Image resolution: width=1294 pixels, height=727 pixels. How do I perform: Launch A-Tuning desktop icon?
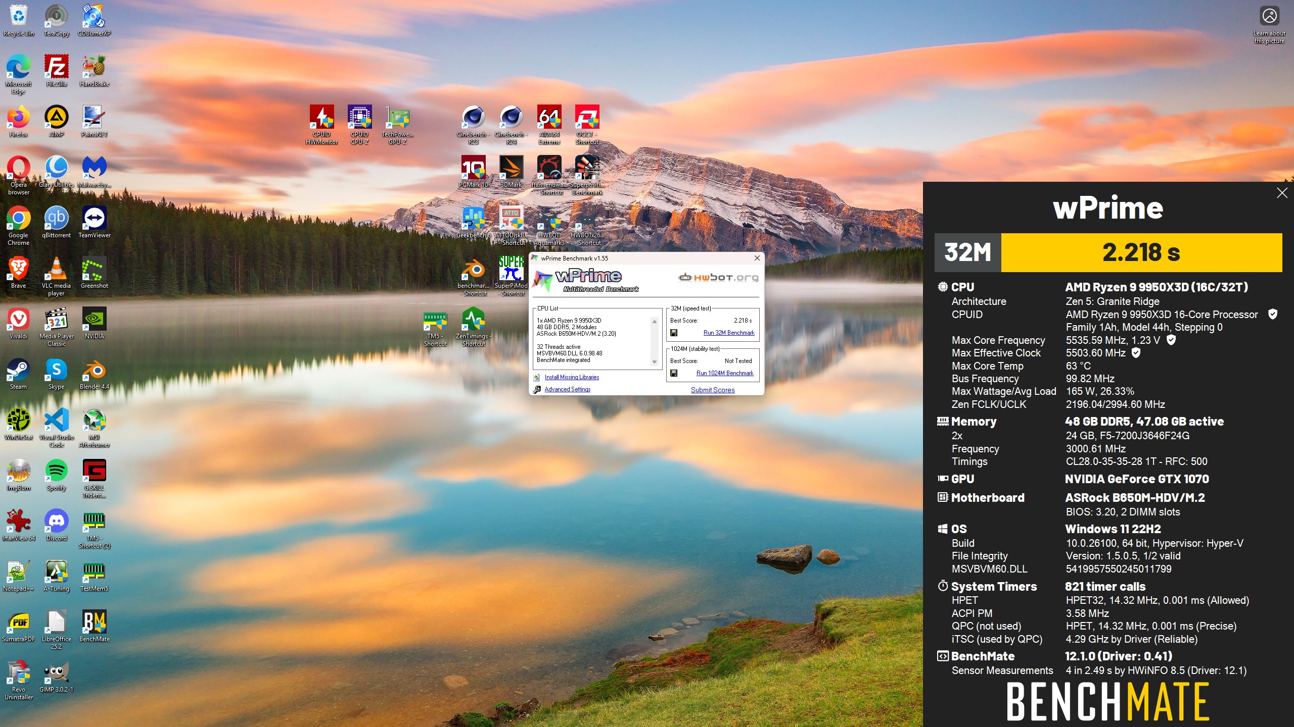pos(57,576)
